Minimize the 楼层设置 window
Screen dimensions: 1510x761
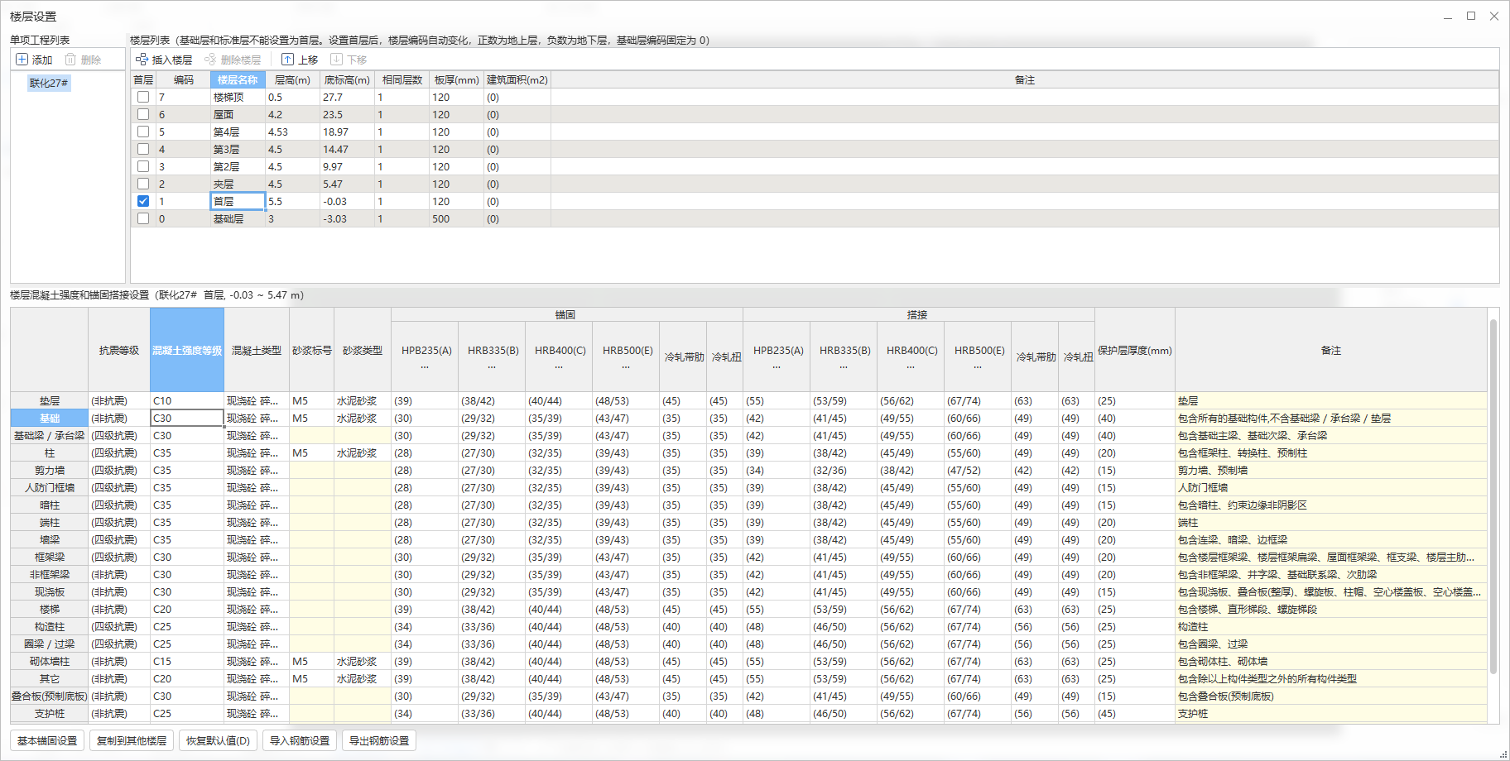tap(1448, 16)
